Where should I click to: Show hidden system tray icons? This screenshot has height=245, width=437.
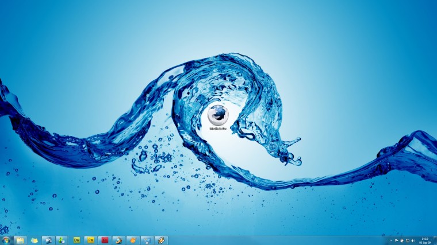coord(391,241)
